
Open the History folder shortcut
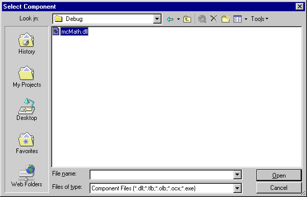(x=27, y=43)
